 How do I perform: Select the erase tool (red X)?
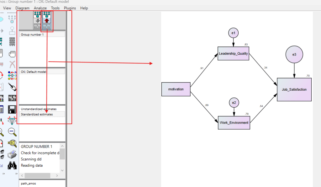pos(12,64)
